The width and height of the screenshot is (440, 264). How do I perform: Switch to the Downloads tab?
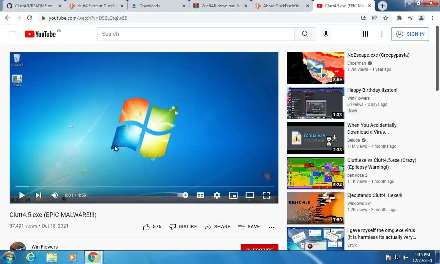[x=158, y=6]
